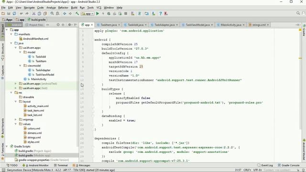Click the Synchronize toolbar icon
306x172 pixels.
click(x=14, y=13)
